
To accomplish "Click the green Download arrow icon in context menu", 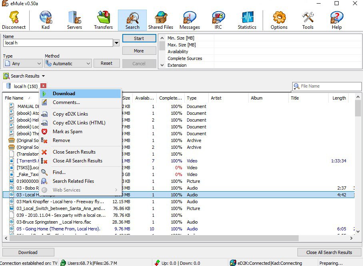I will (x=44, y=94).
